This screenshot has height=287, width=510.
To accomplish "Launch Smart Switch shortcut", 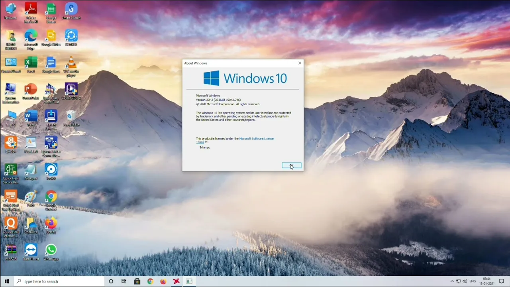I will point(71,11).
